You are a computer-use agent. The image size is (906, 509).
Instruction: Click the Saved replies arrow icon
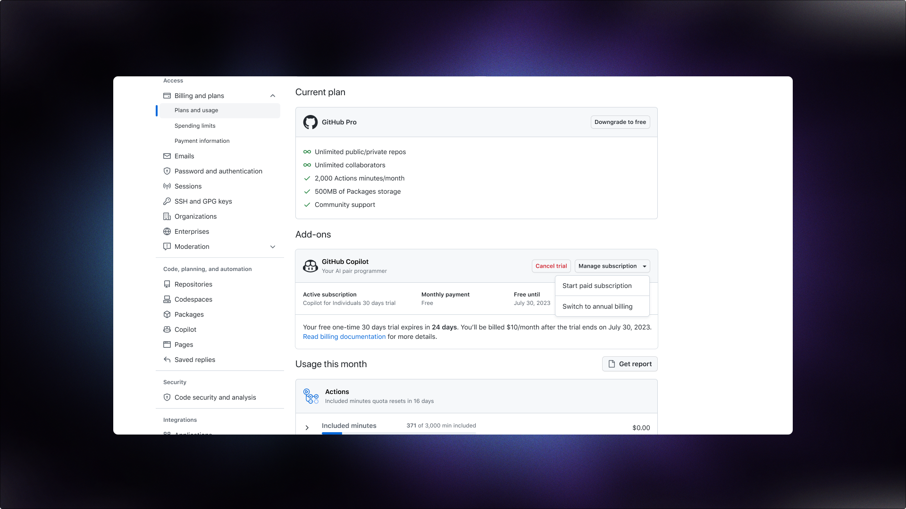pos(167,359)
